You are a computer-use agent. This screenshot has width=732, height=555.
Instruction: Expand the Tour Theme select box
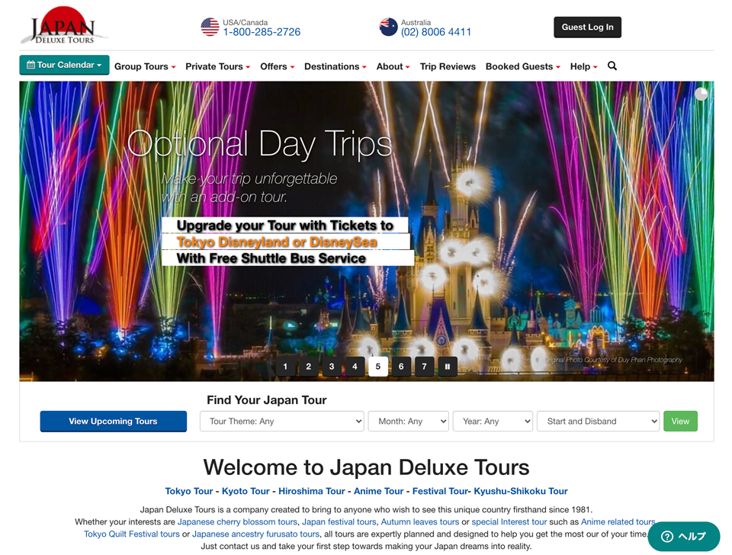click(x=281, y=421)
